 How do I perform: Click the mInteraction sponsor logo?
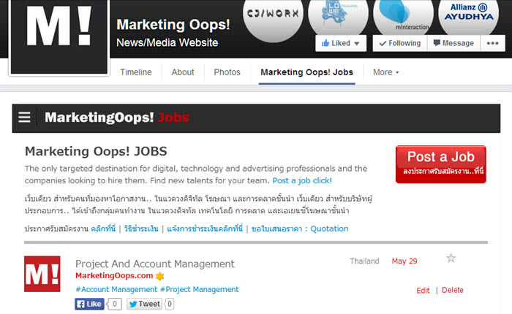(403, 17)
